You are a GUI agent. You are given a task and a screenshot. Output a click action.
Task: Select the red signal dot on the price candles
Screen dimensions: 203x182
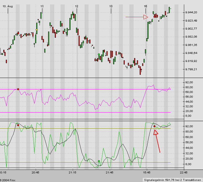(x=18, y=33)
